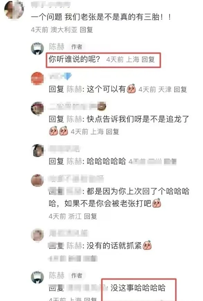Viewport: 203px width, 301px height.
Task: Open avatar of commenter asking 追龙了
Action: click(37, 108)
